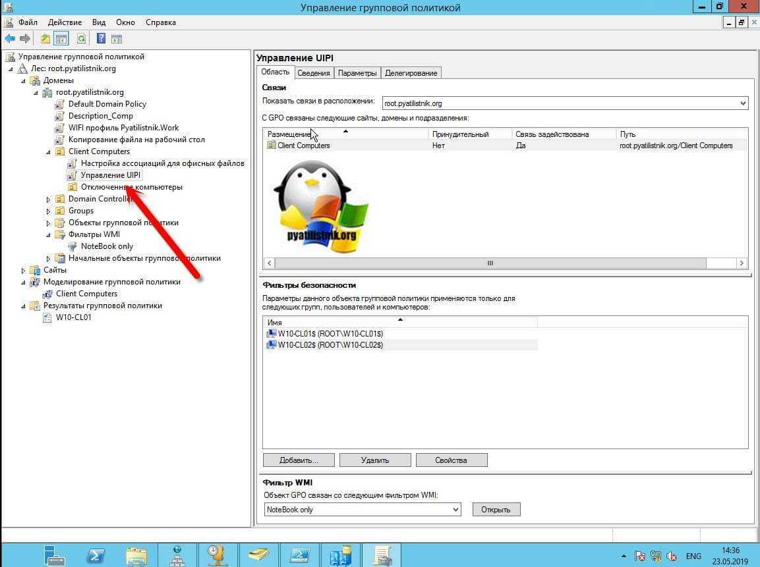Click the W10-CL02$ computer icon in security filters
The height and width of the screenshot is (567, 760).
[272, 345]
